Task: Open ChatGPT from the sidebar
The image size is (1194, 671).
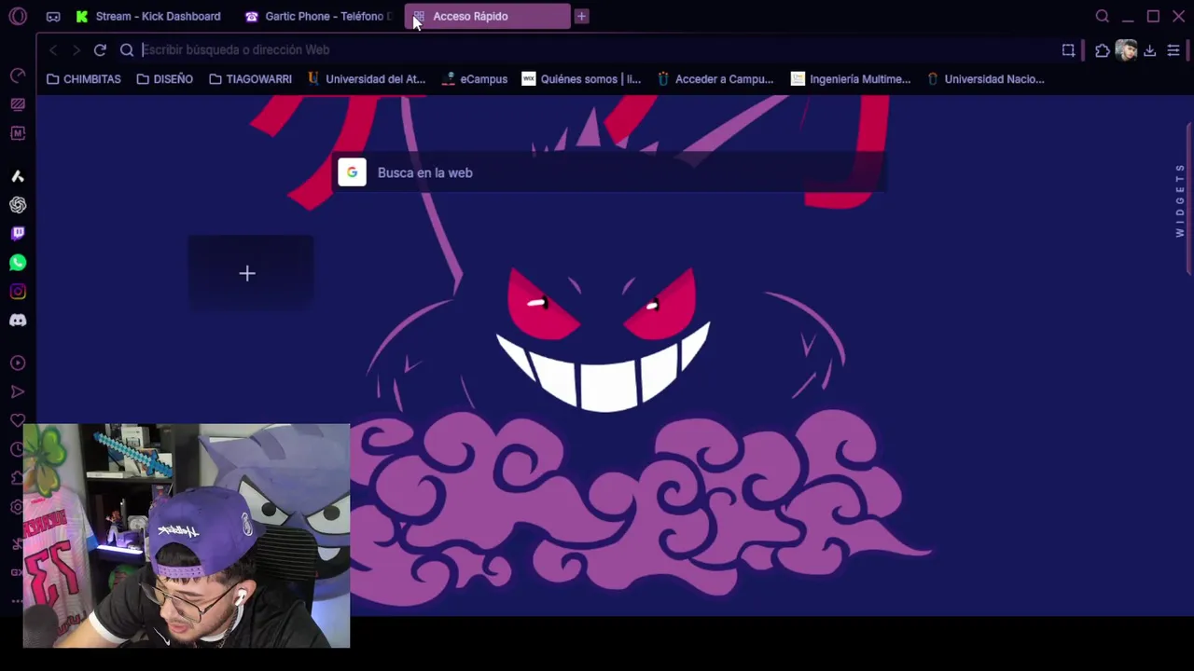Action: pos(18,205)
